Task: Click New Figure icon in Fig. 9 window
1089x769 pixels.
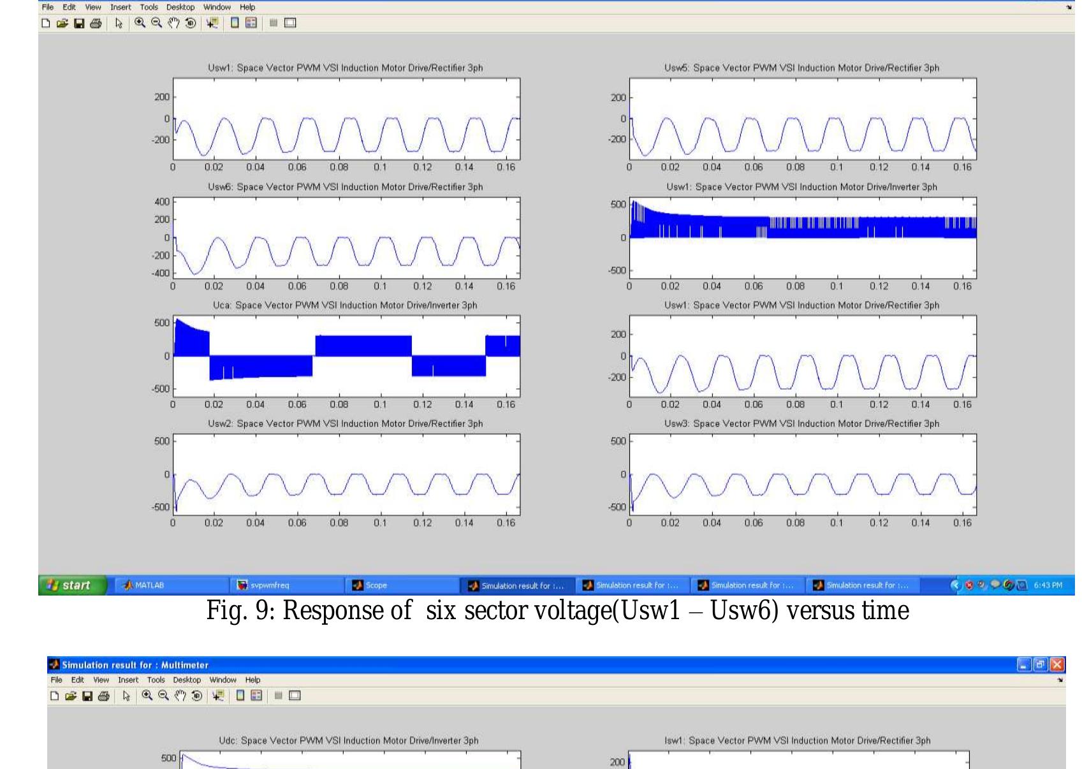Action: pos(45,24)
